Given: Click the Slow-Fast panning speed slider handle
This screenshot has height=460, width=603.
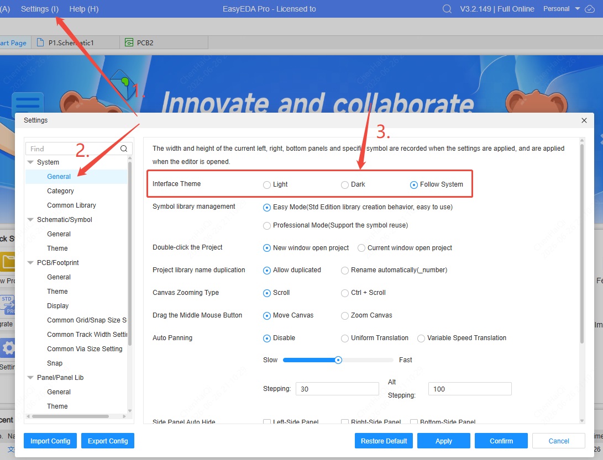Looking at the screenshot, I should click(338, 360).
